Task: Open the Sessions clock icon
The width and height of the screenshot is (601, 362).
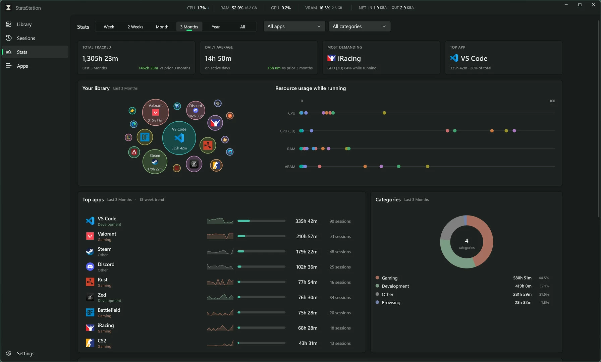Action: pyautogui.click(x=9, y=38)
